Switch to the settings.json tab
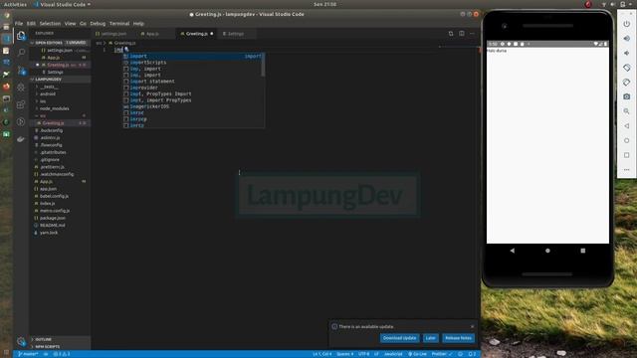The height and width of the screenshot is (358, 637). [x=114, y=34]
